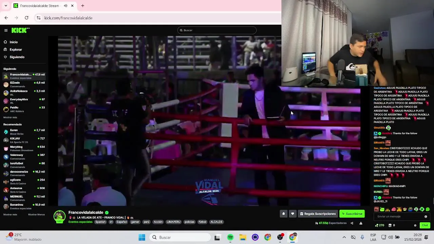The height and width of the screenshot is (244, 434).
Task: Mute the Francovidalalcalde browser tab audio
Action: pos(65,6)
